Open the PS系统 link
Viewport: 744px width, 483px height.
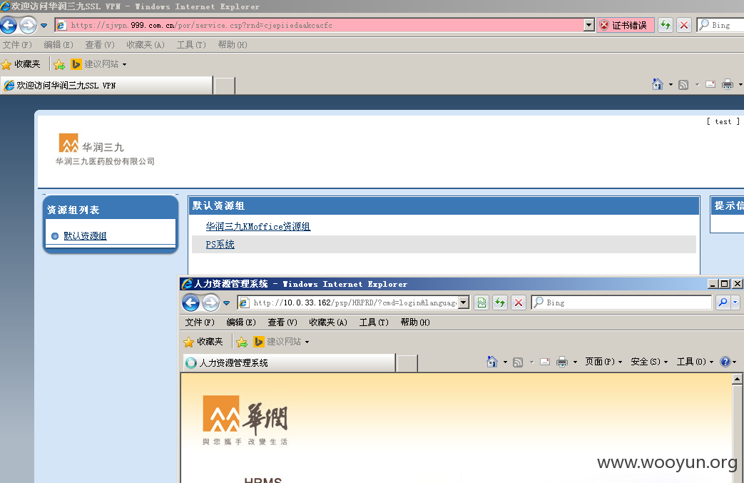pos(220,244)
